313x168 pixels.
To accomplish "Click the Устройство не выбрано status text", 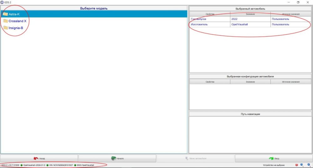I will 274,165.
